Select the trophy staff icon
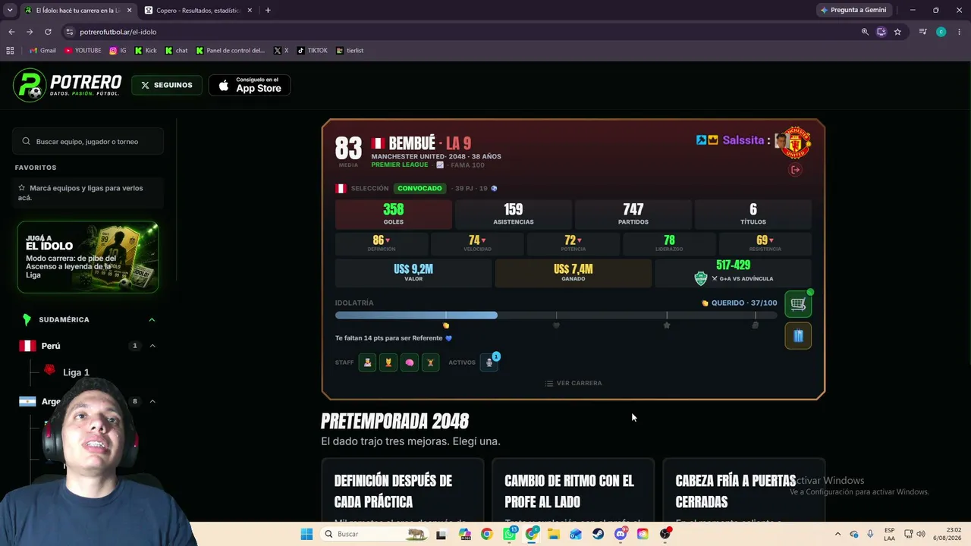This screenshot has width=971, height=546. coord(388,362)
